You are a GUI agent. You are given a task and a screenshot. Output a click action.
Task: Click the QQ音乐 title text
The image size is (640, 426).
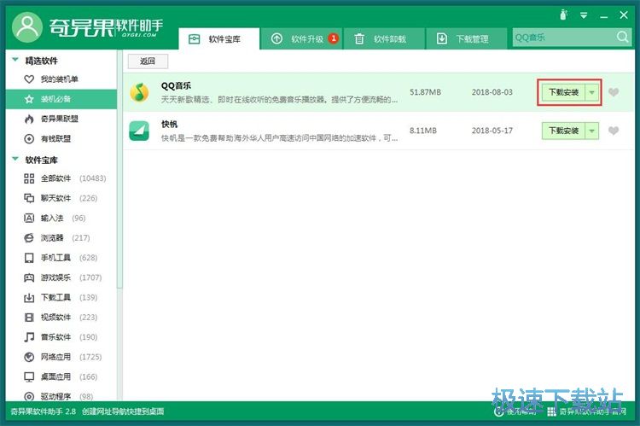[x=176, y=85]
